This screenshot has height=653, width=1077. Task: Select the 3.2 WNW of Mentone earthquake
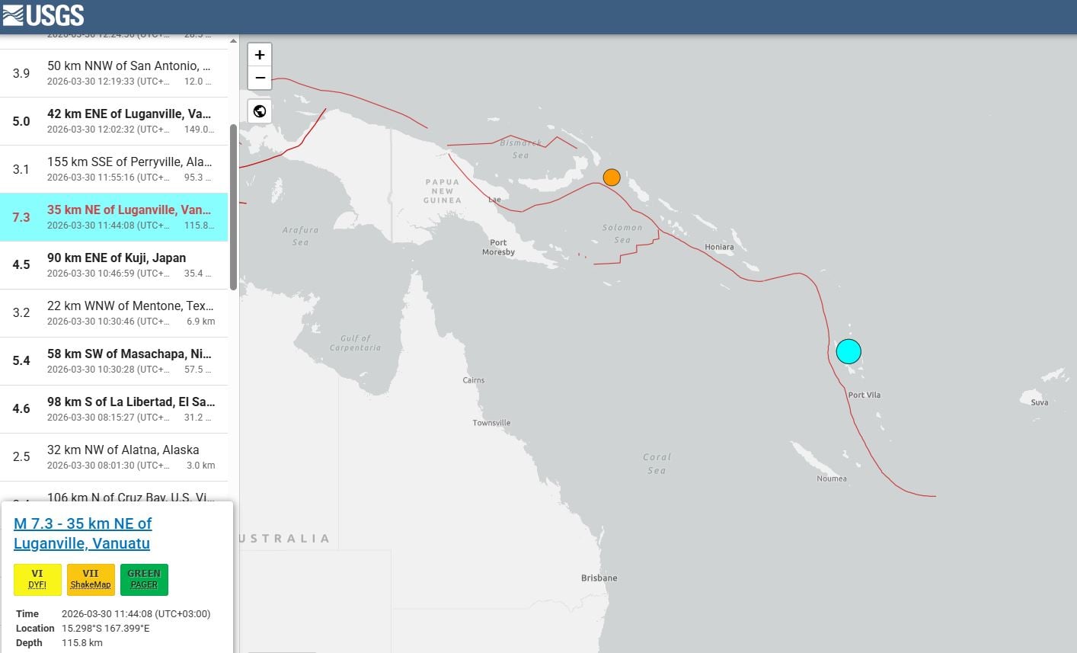(114, 313)
